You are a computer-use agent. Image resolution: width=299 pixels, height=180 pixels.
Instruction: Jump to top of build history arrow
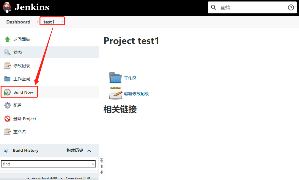(x=102, y=160)
